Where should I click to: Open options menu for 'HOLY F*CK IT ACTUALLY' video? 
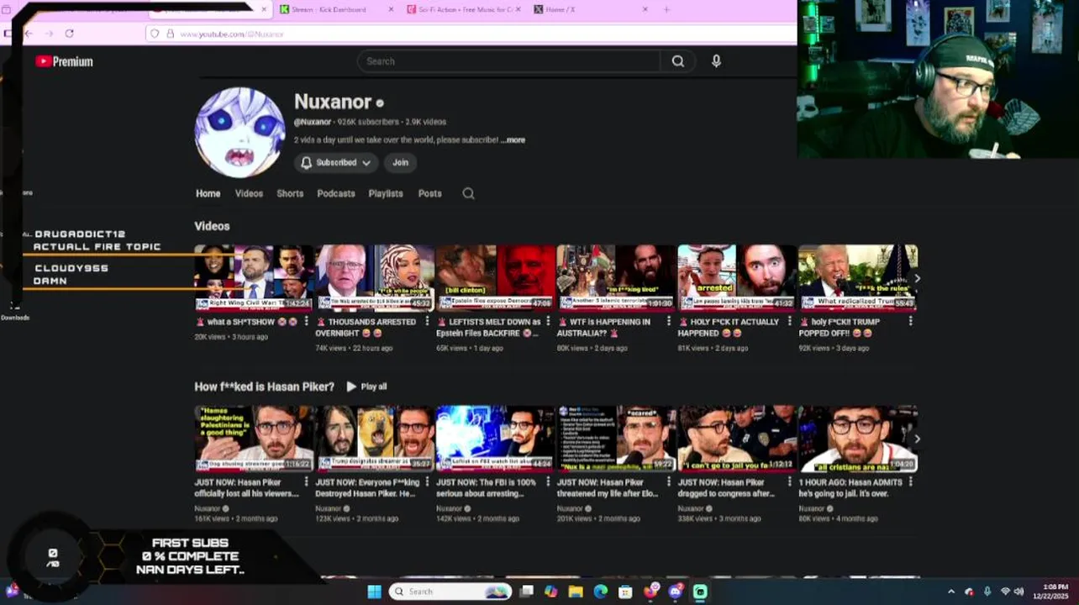pos(790,322)
